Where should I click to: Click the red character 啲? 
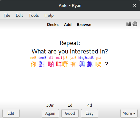click(51, 64)
